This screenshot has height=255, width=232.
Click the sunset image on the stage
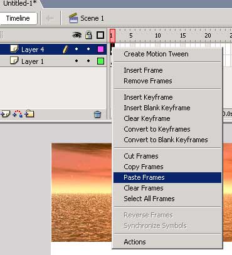[82, 192]
